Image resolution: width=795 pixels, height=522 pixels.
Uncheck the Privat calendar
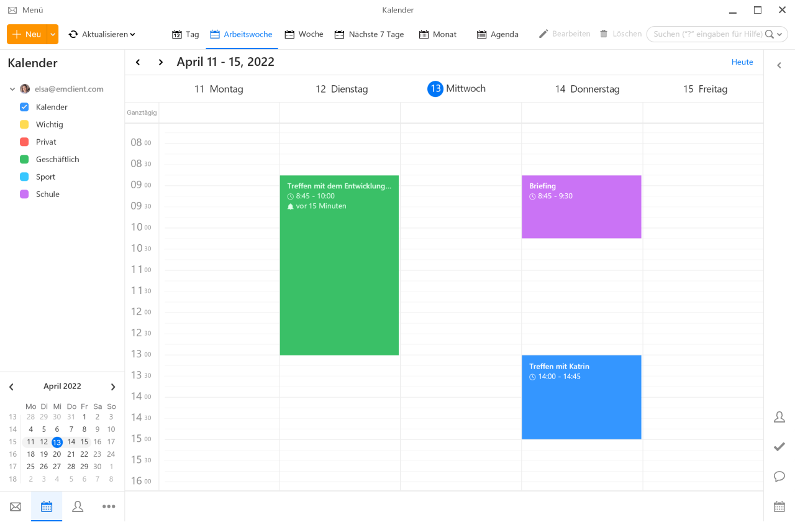[24, 142]
